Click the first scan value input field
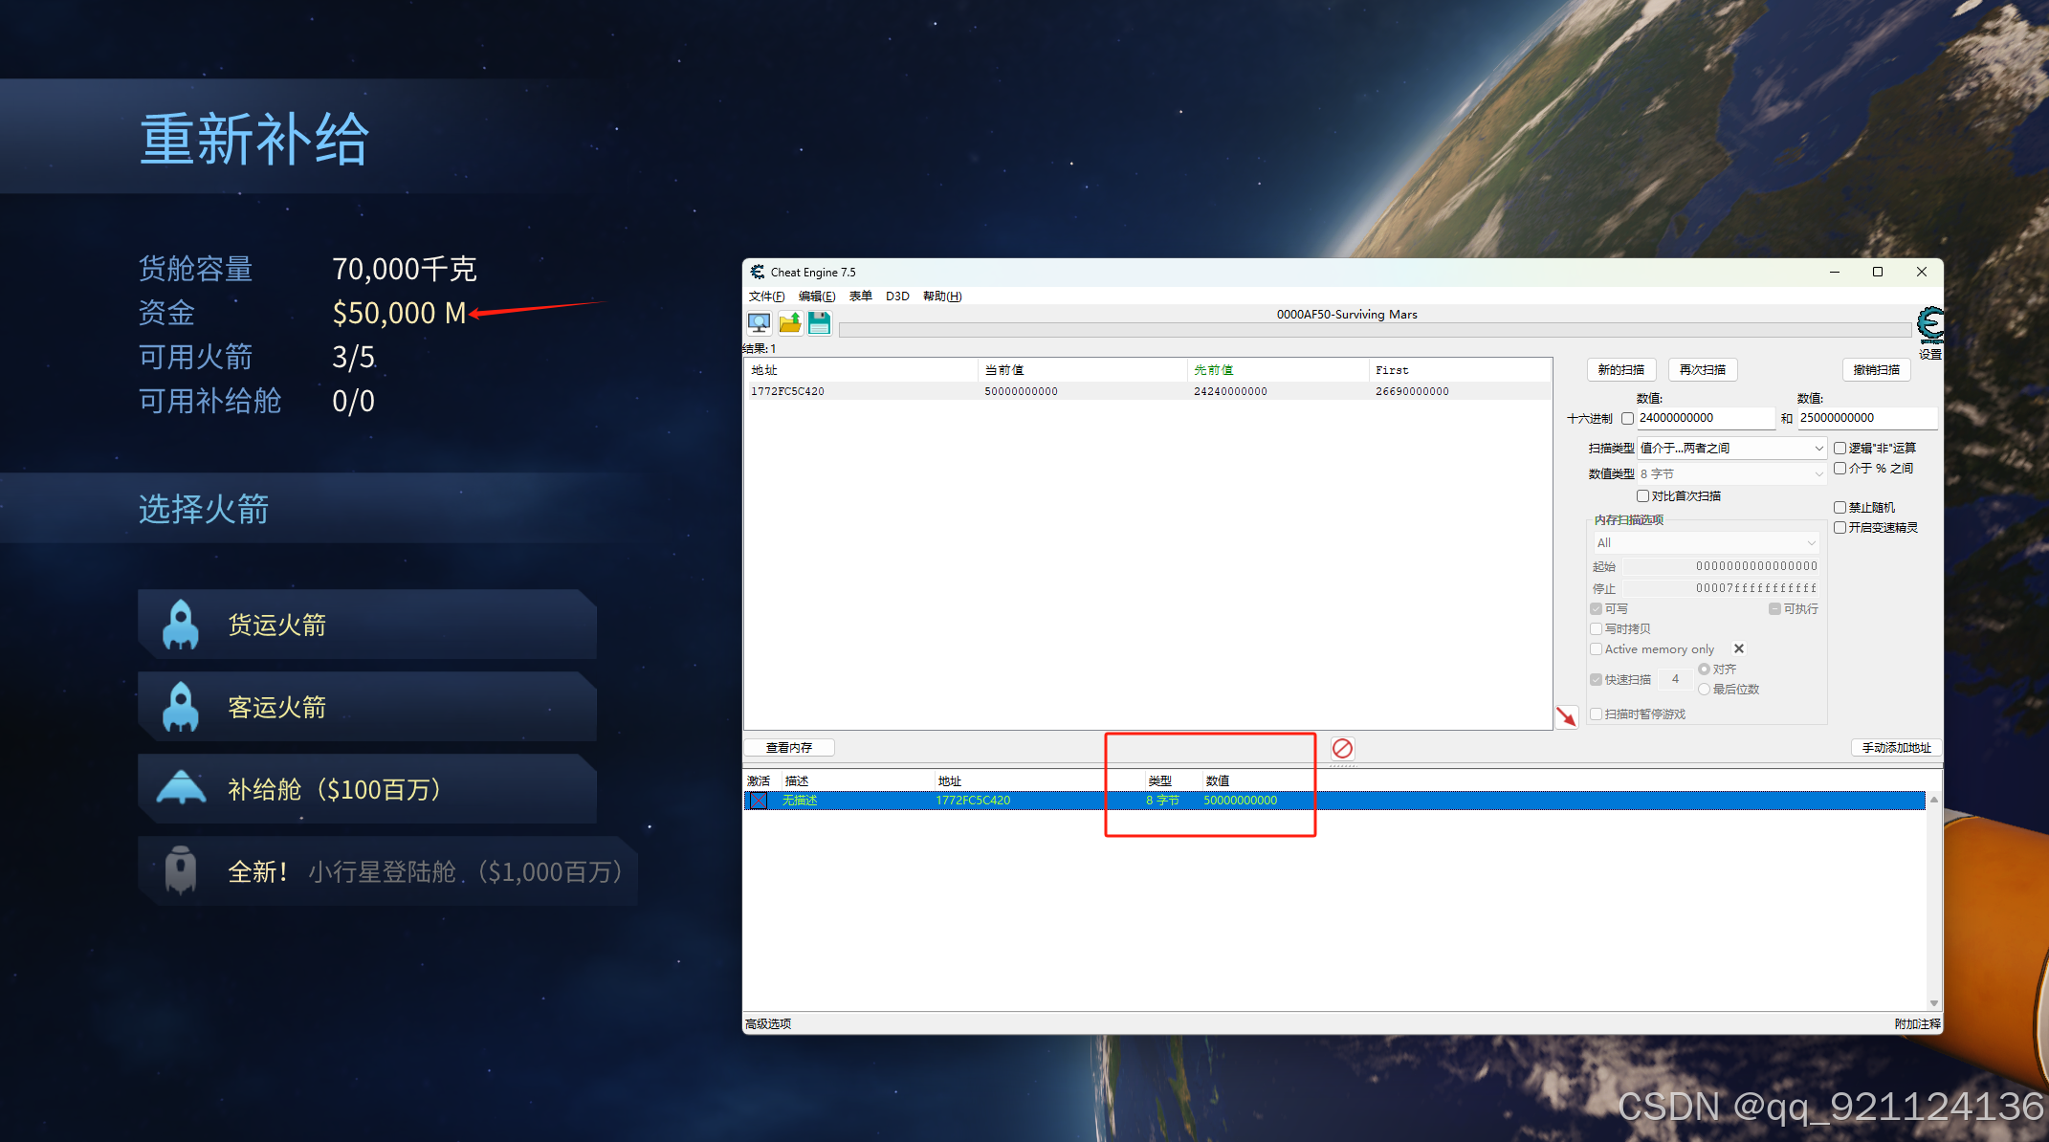 (x=1705, y=419)
